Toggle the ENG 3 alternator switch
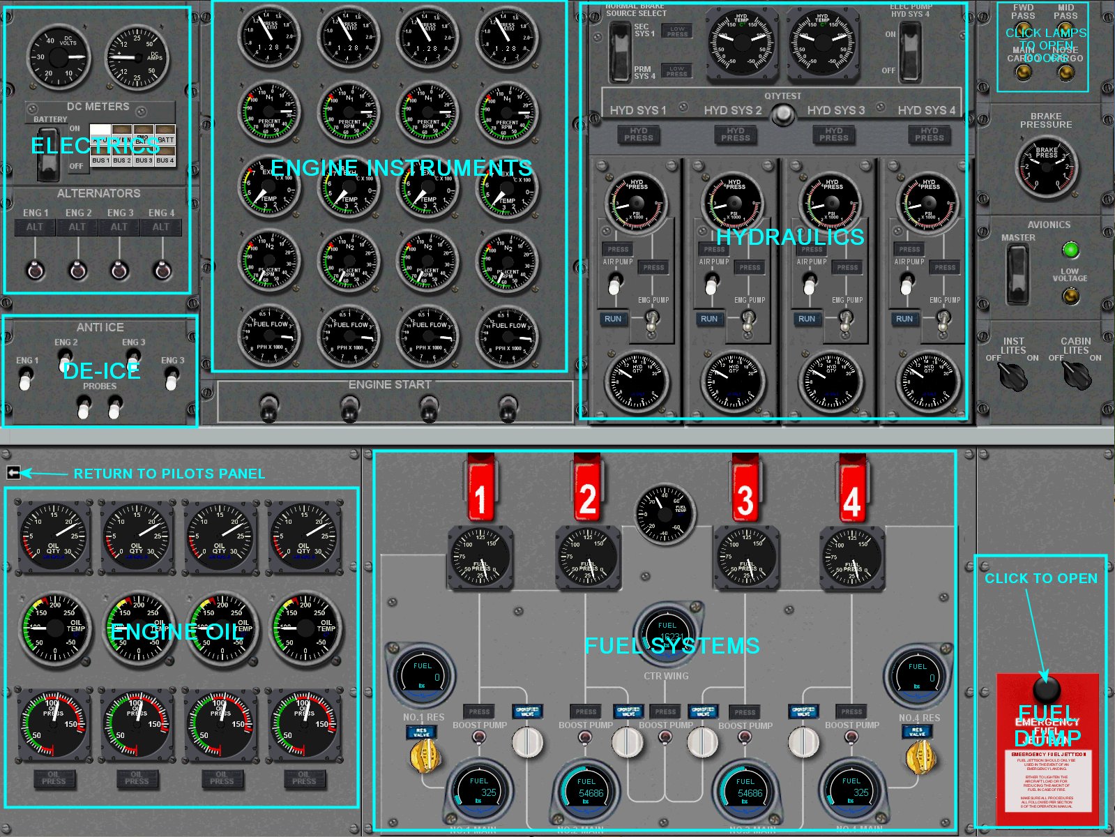 (119, 269)
